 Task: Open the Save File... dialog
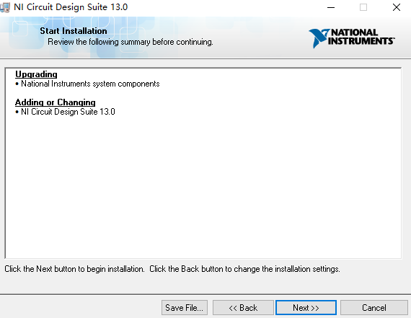pyautogui.click(x=185, y=307)
